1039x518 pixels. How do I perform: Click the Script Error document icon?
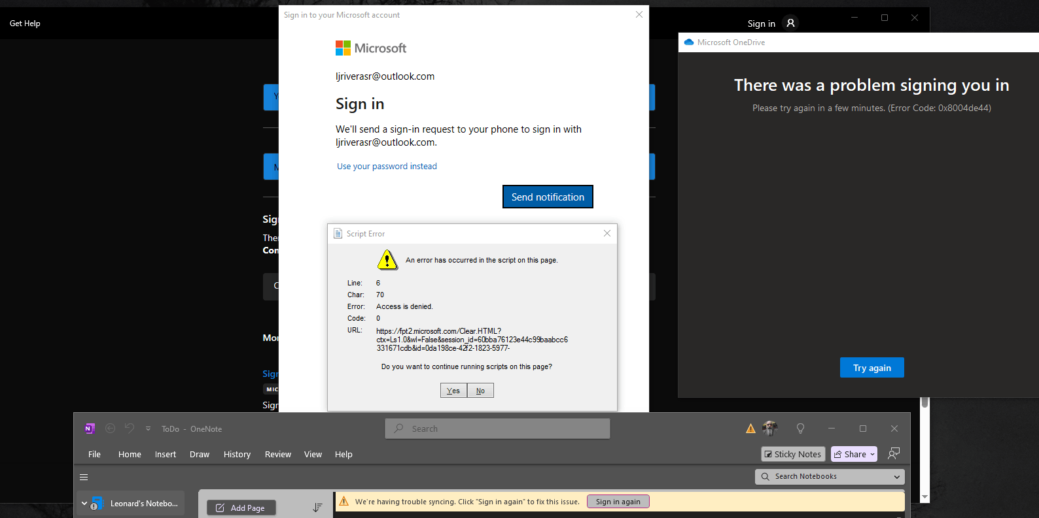pyautogui.click(x=338, y=234)
